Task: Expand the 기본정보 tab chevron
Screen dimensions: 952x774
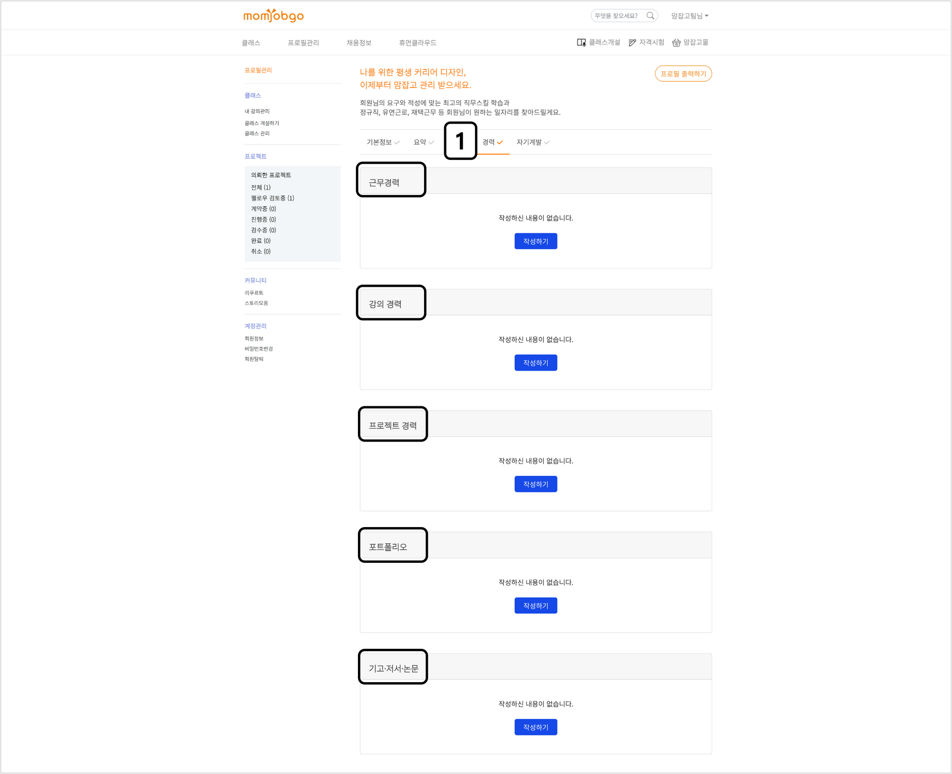Action: [x=397, y=142]
